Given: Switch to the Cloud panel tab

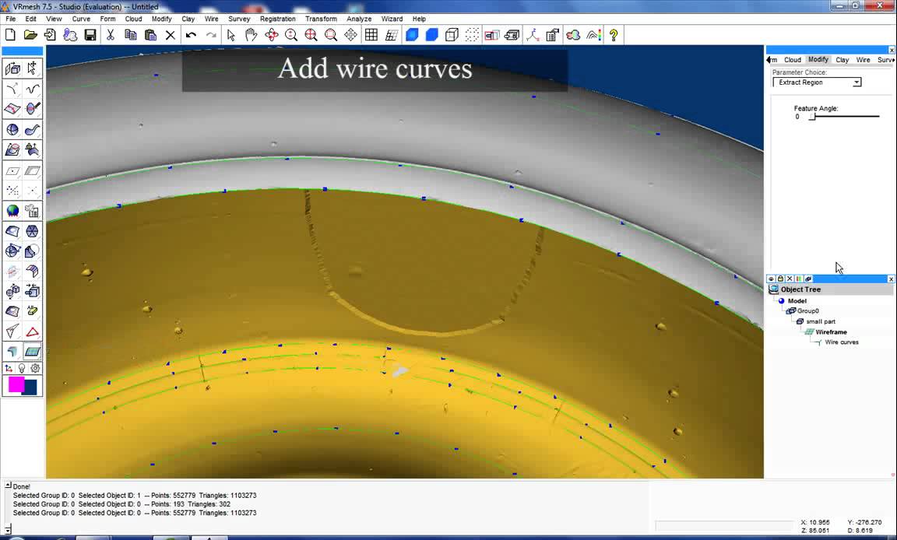Looking at the screenshot, I should [793, 60].
